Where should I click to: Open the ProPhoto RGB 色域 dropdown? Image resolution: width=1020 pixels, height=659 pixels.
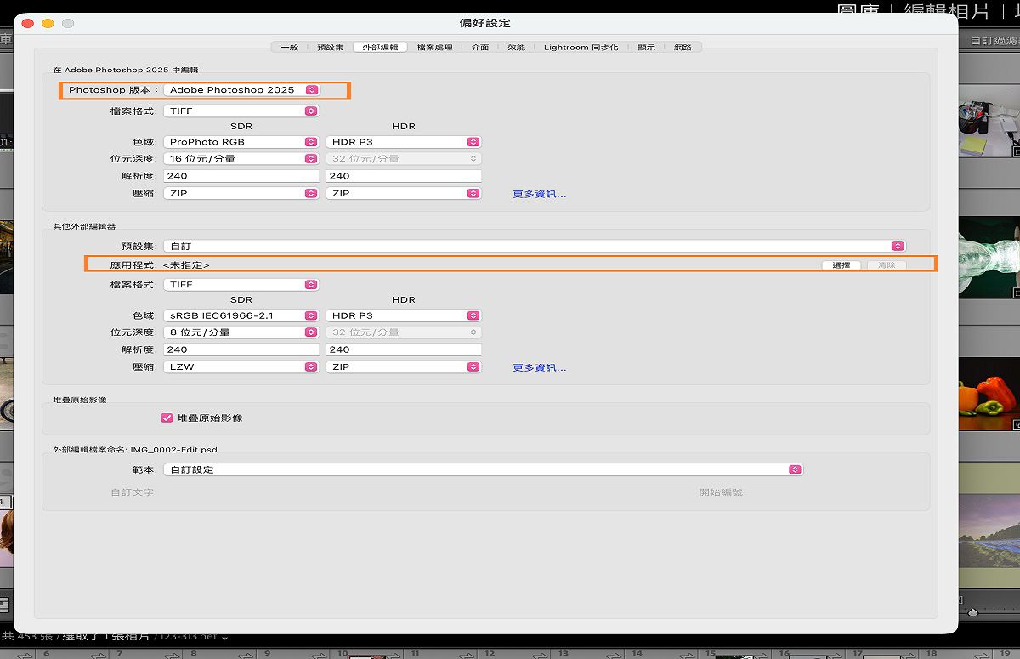click(241, 142)
